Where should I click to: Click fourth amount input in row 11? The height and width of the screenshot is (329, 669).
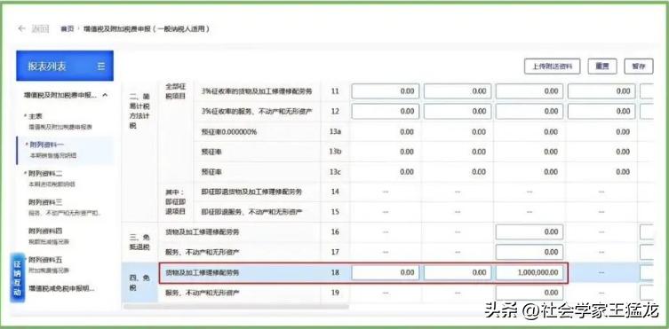601,91
